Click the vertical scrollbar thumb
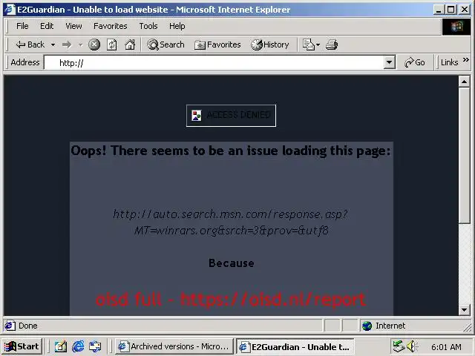Viewport: 475px width, 356px height. 464,155
